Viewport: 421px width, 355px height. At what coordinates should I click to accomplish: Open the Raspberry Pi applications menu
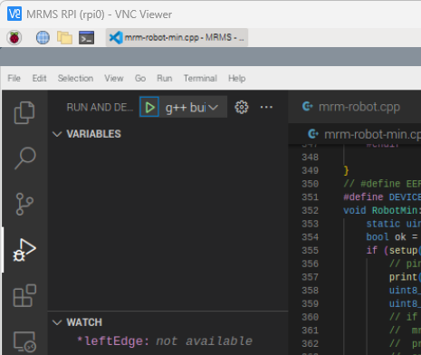pos(14,38)
